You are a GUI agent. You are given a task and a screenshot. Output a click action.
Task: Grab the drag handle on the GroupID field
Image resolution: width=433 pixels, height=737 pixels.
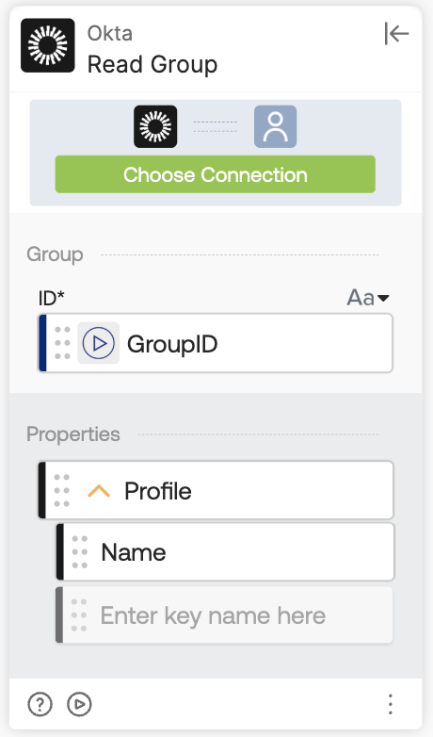[62, 343]
